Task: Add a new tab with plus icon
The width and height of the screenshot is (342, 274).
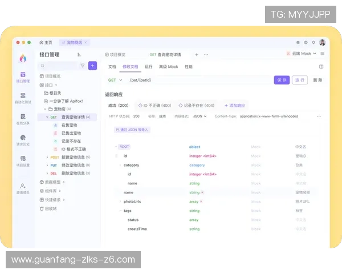Action: [197, 55]
